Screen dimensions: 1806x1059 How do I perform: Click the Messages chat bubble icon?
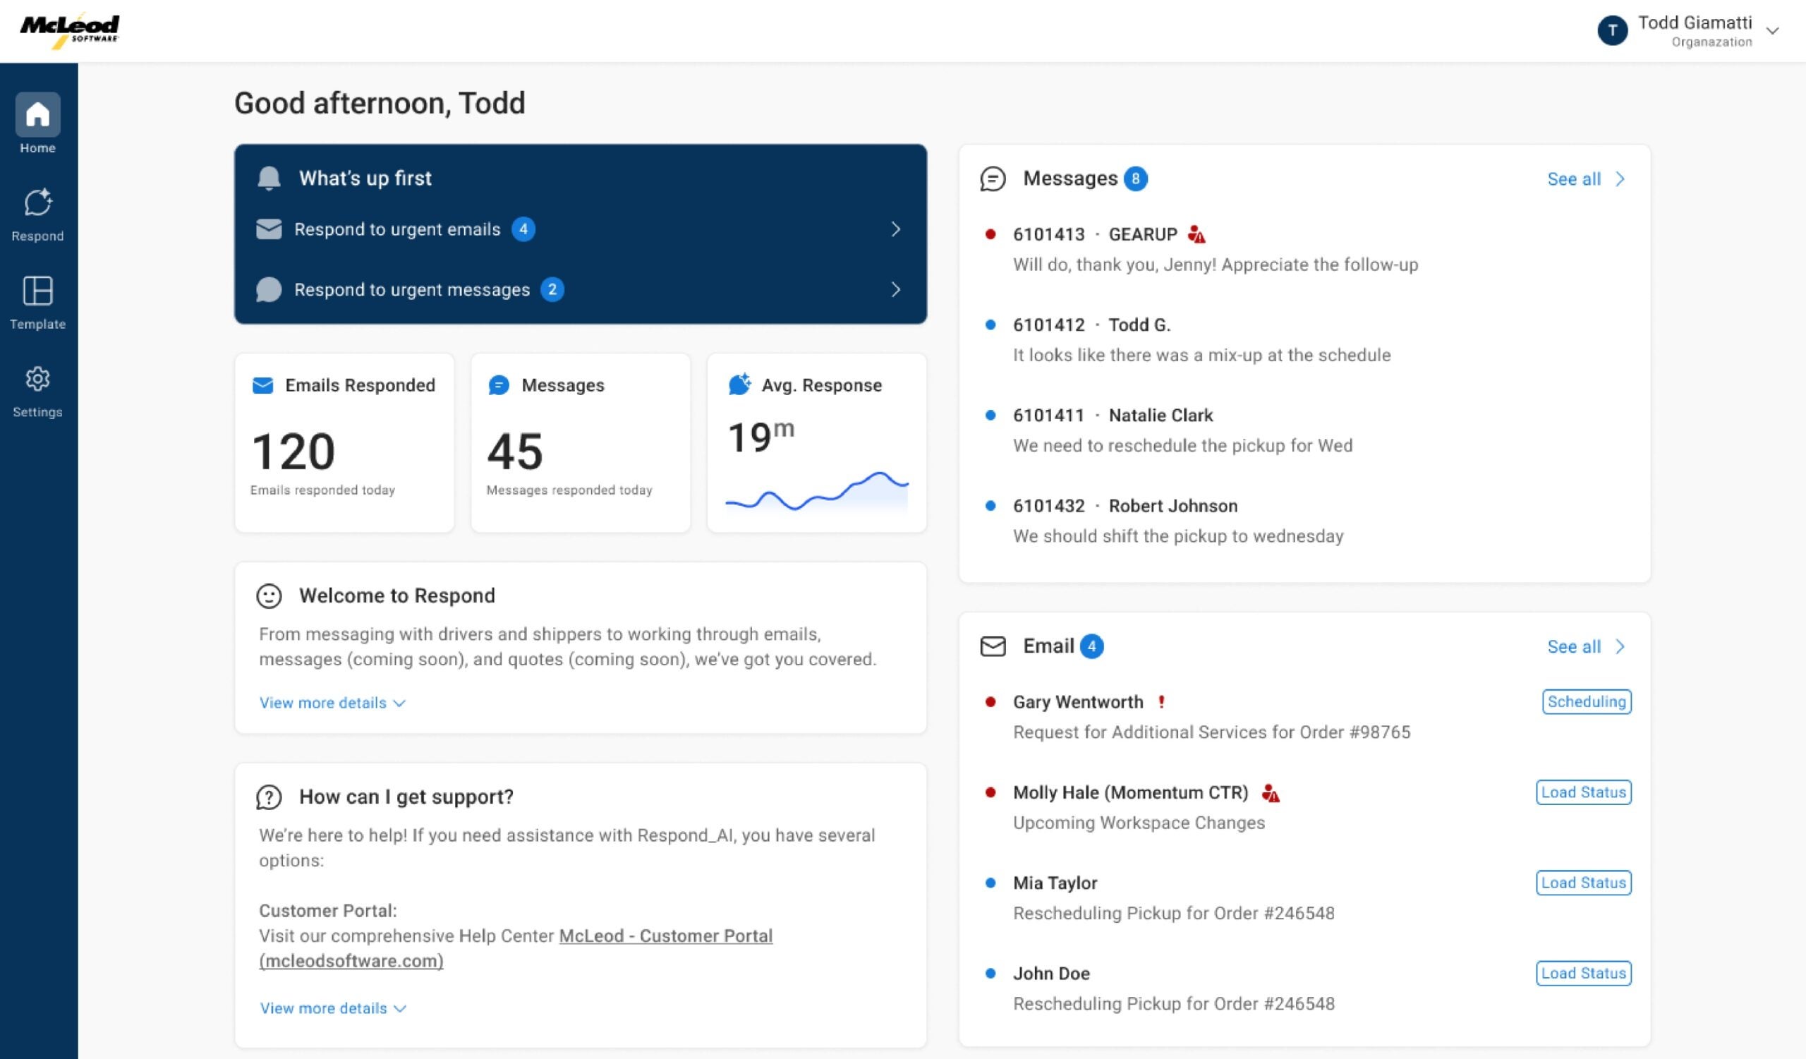[x=993, y=178]
